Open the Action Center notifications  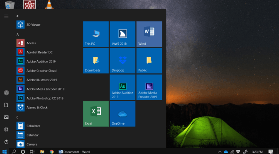[271, 152]
